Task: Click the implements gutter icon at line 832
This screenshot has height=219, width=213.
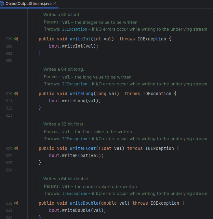Action: 16,203
